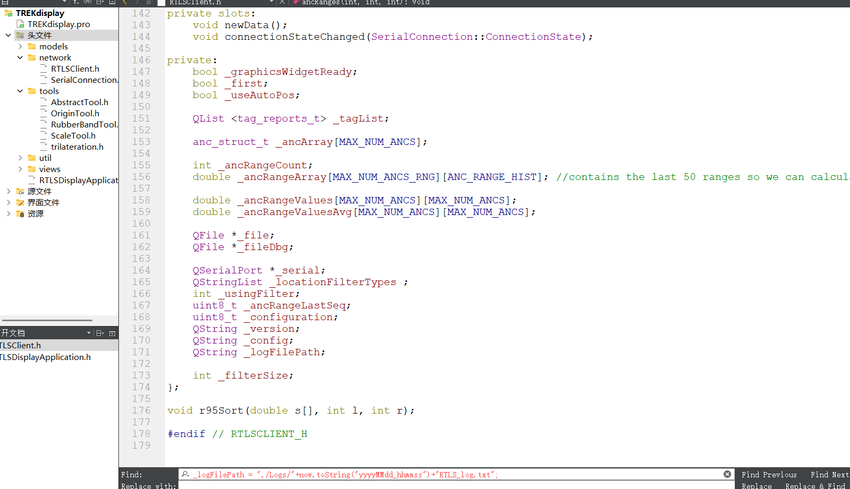
Task: Open TREKdisplay.pro project file
Action: click(x=58, y=24)
